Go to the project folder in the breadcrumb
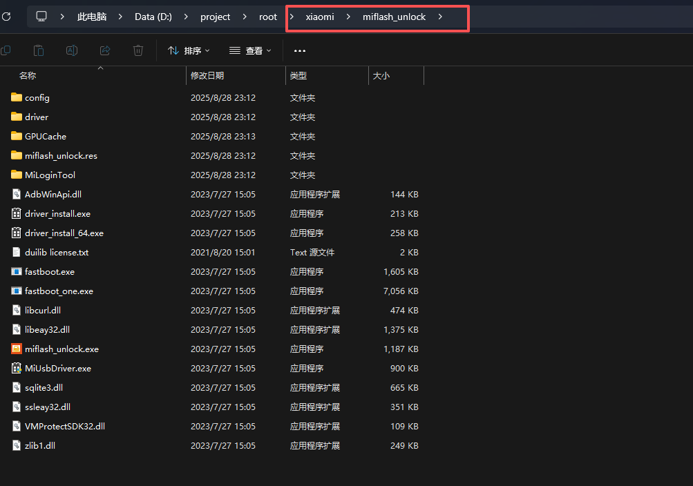The height and width of the screenshot is (486, 693). pyautogui.click(x=216, y=17)
